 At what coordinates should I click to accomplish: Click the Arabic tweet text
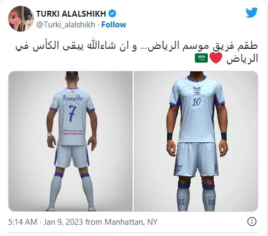[137, 52]
